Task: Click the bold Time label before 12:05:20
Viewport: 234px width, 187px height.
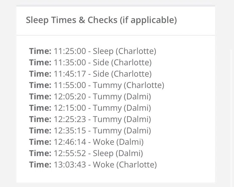Action: 40,96
